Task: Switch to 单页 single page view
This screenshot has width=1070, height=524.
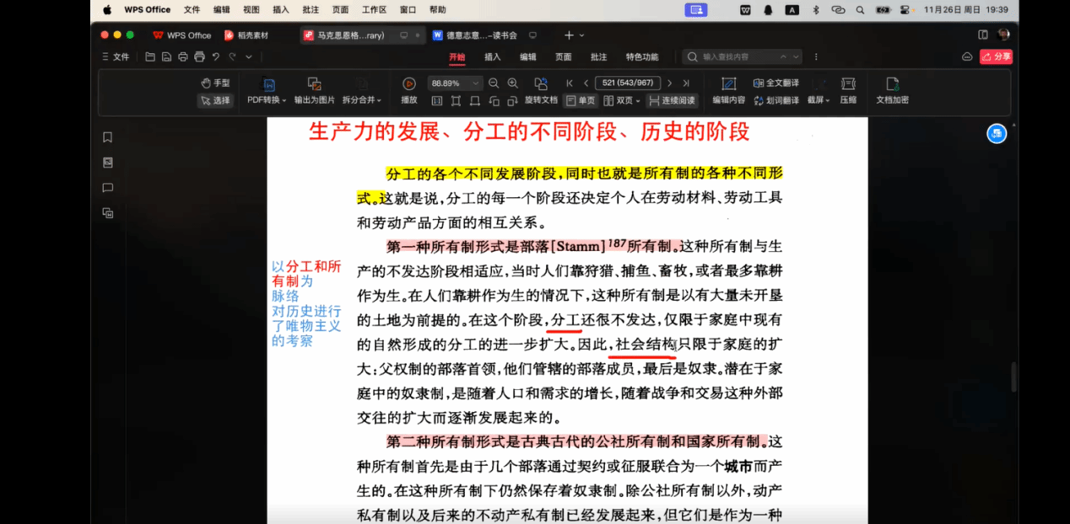Action: [x=581, y=100]
